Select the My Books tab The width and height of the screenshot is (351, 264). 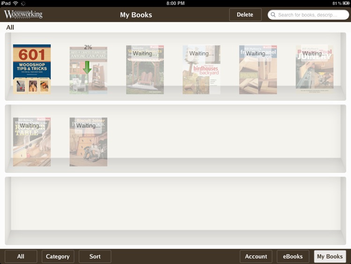click(x=330, y=256)
